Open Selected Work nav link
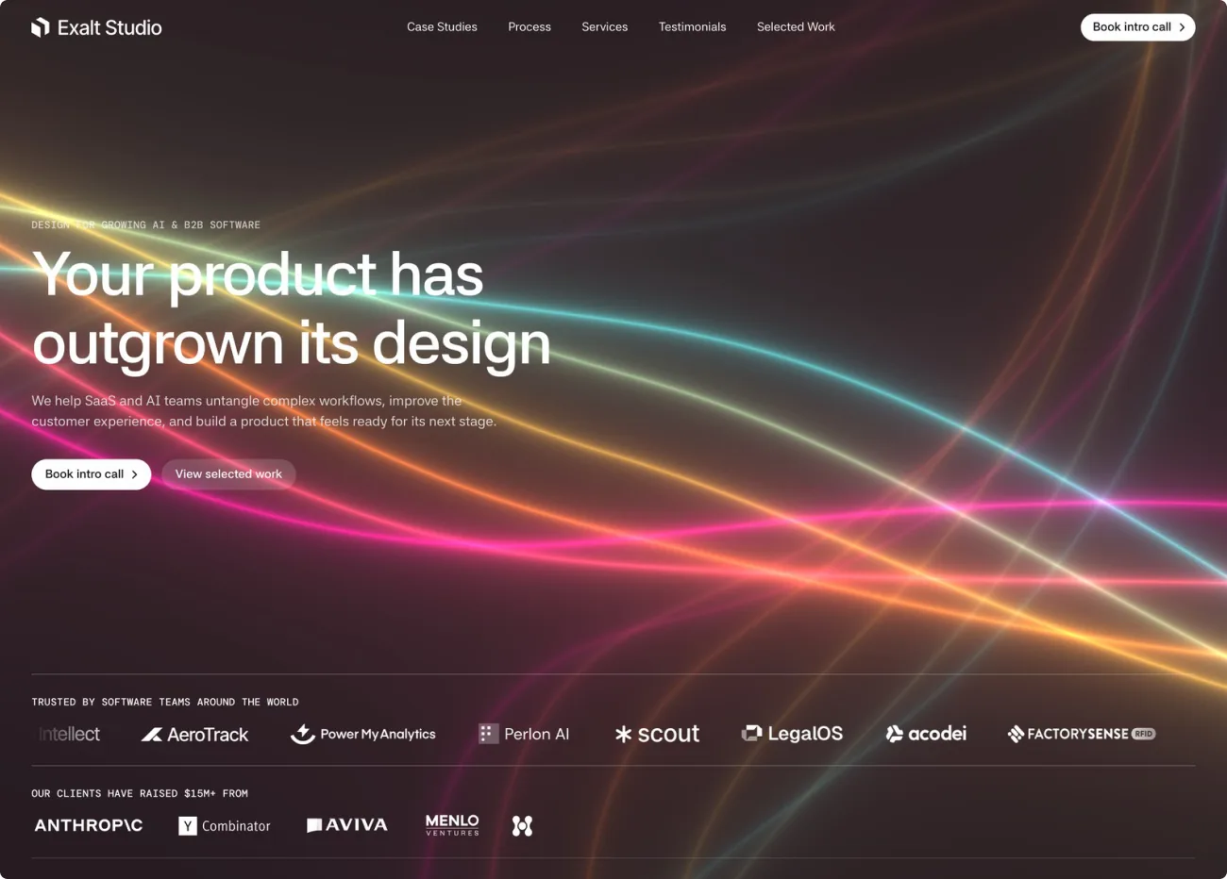The image size is (1227, 879). (796, 27)
